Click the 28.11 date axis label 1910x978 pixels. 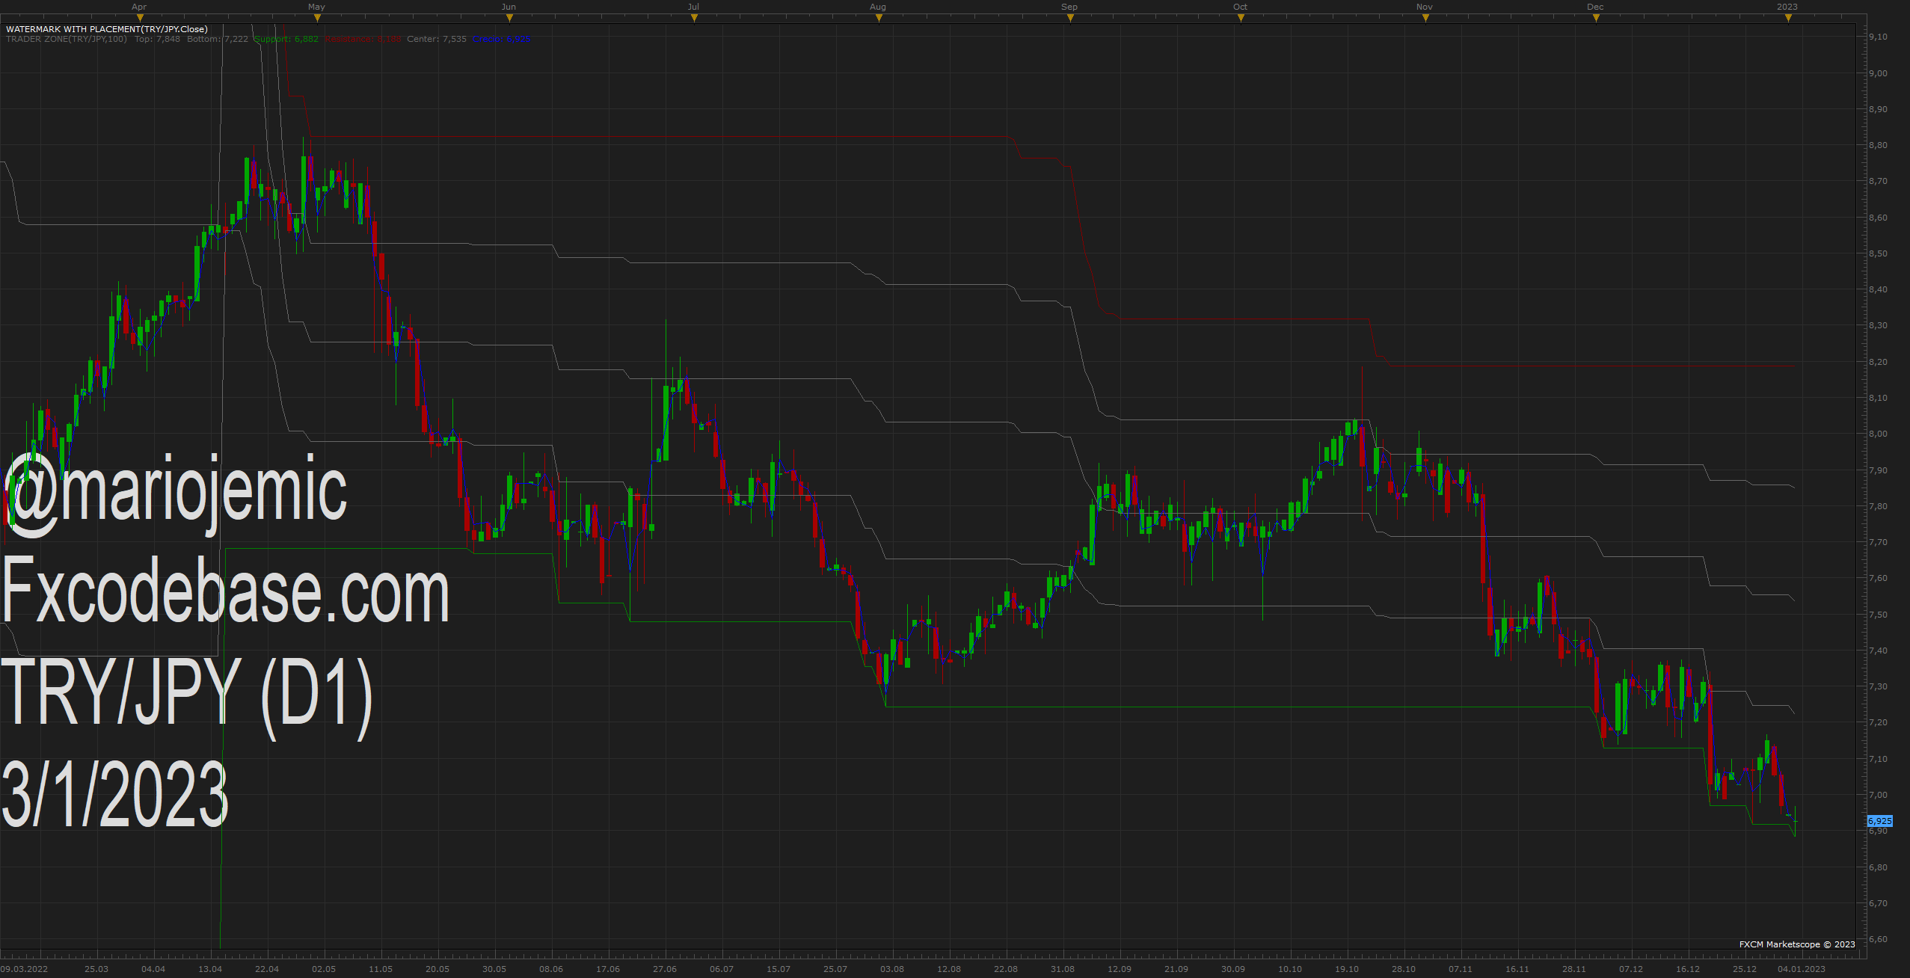[x=1574, y=969]
